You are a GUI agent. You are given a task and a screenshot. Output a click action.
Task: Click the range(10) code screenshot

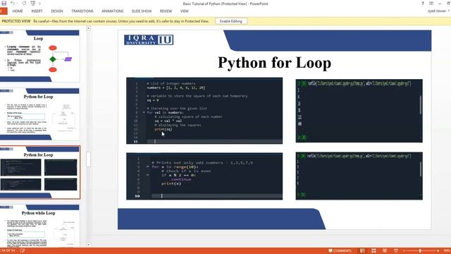(204, 176)
